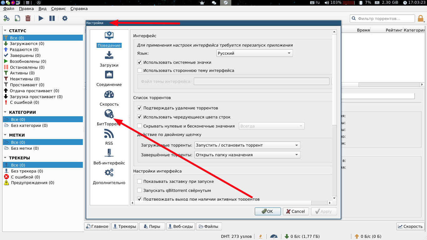Screen dimensions: 427x240
Task: Click the lock icon near filter field
Action: tap(421, 18)
